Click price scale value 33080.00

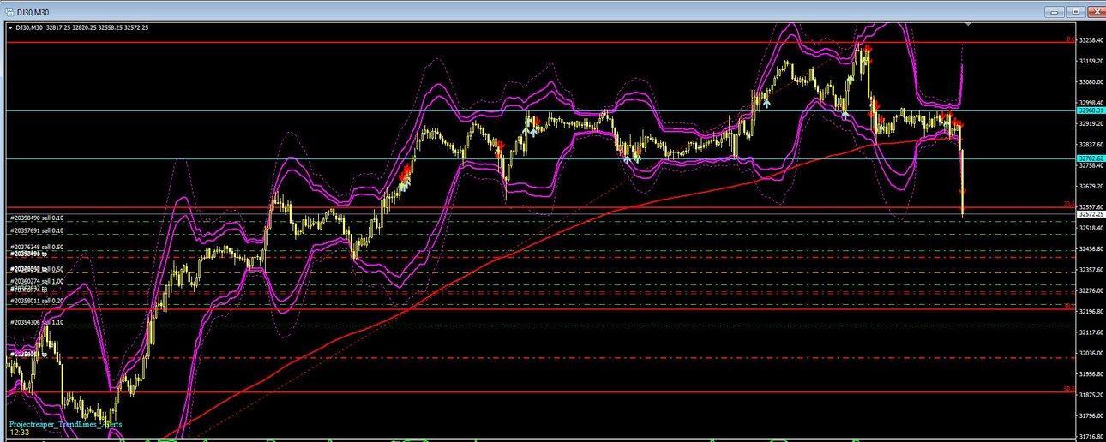[1091, 82]
